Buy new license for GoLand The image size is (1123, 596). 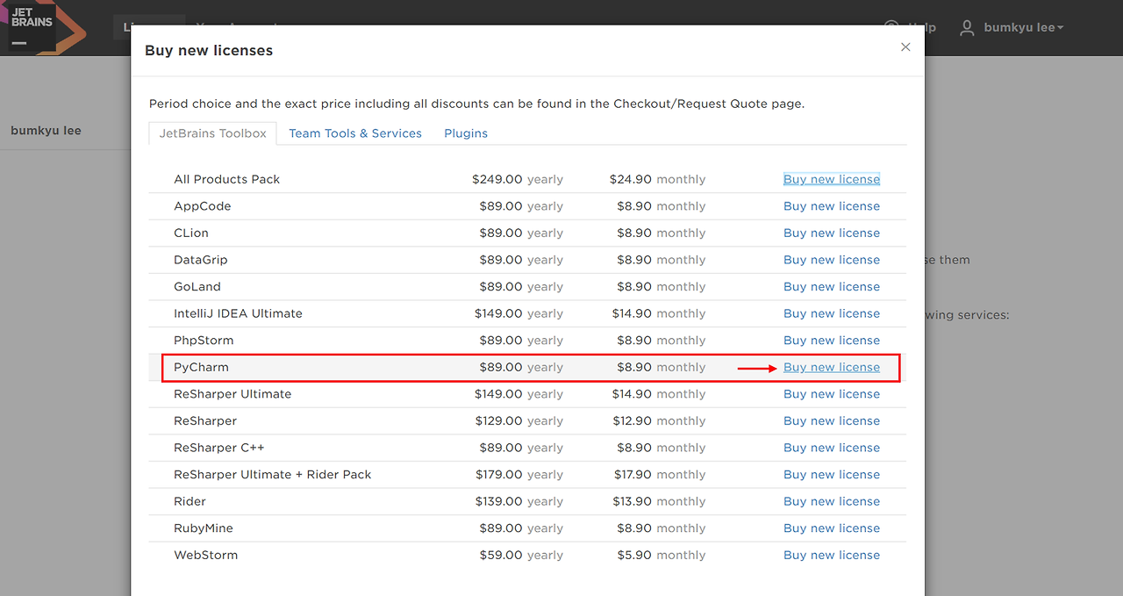832,286
